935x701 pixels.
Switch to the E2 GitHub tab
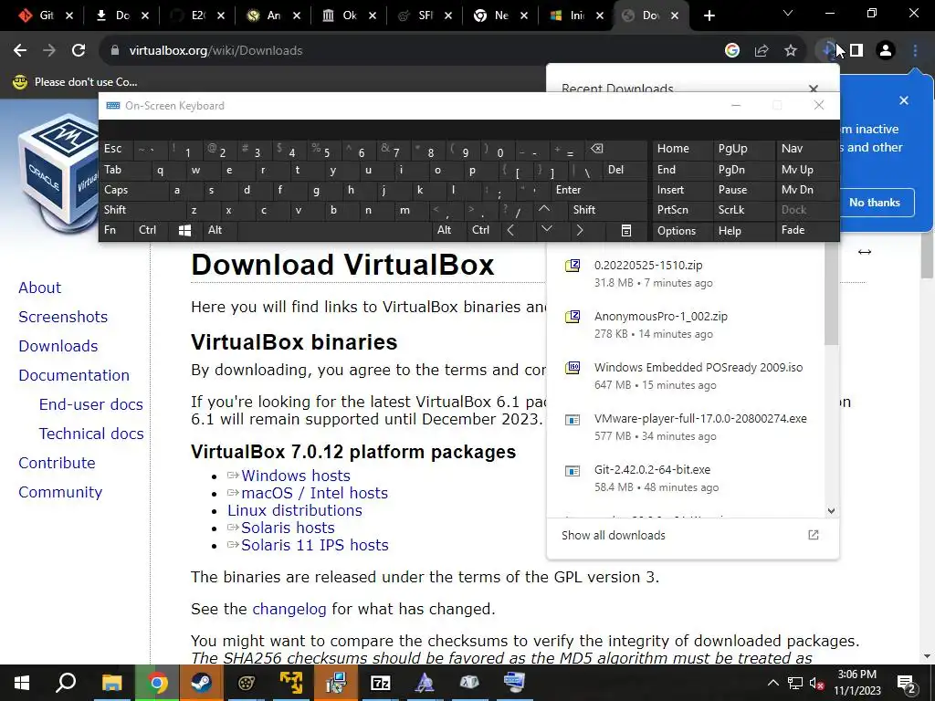198,16
